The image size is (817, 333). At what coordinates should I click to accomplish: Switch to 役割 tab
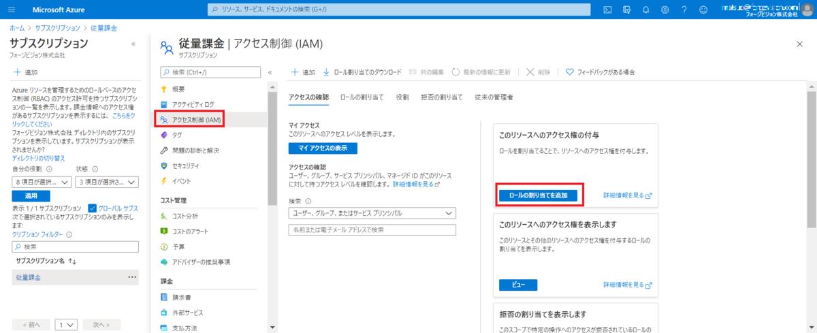point(402,97)
